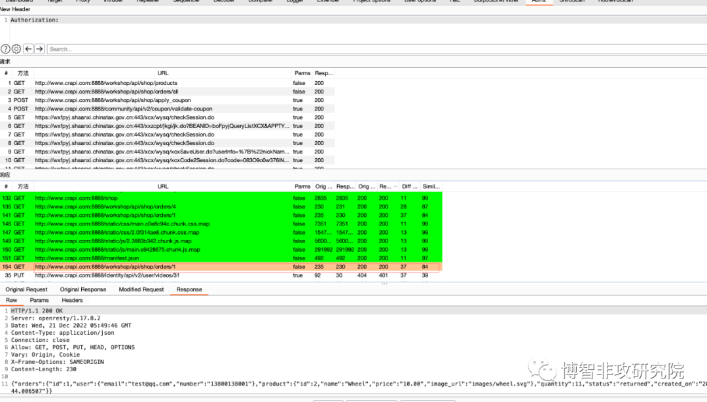Screen dimensions: 707x402
Task: Sort response table by Diff column
Action: (409, 186)
